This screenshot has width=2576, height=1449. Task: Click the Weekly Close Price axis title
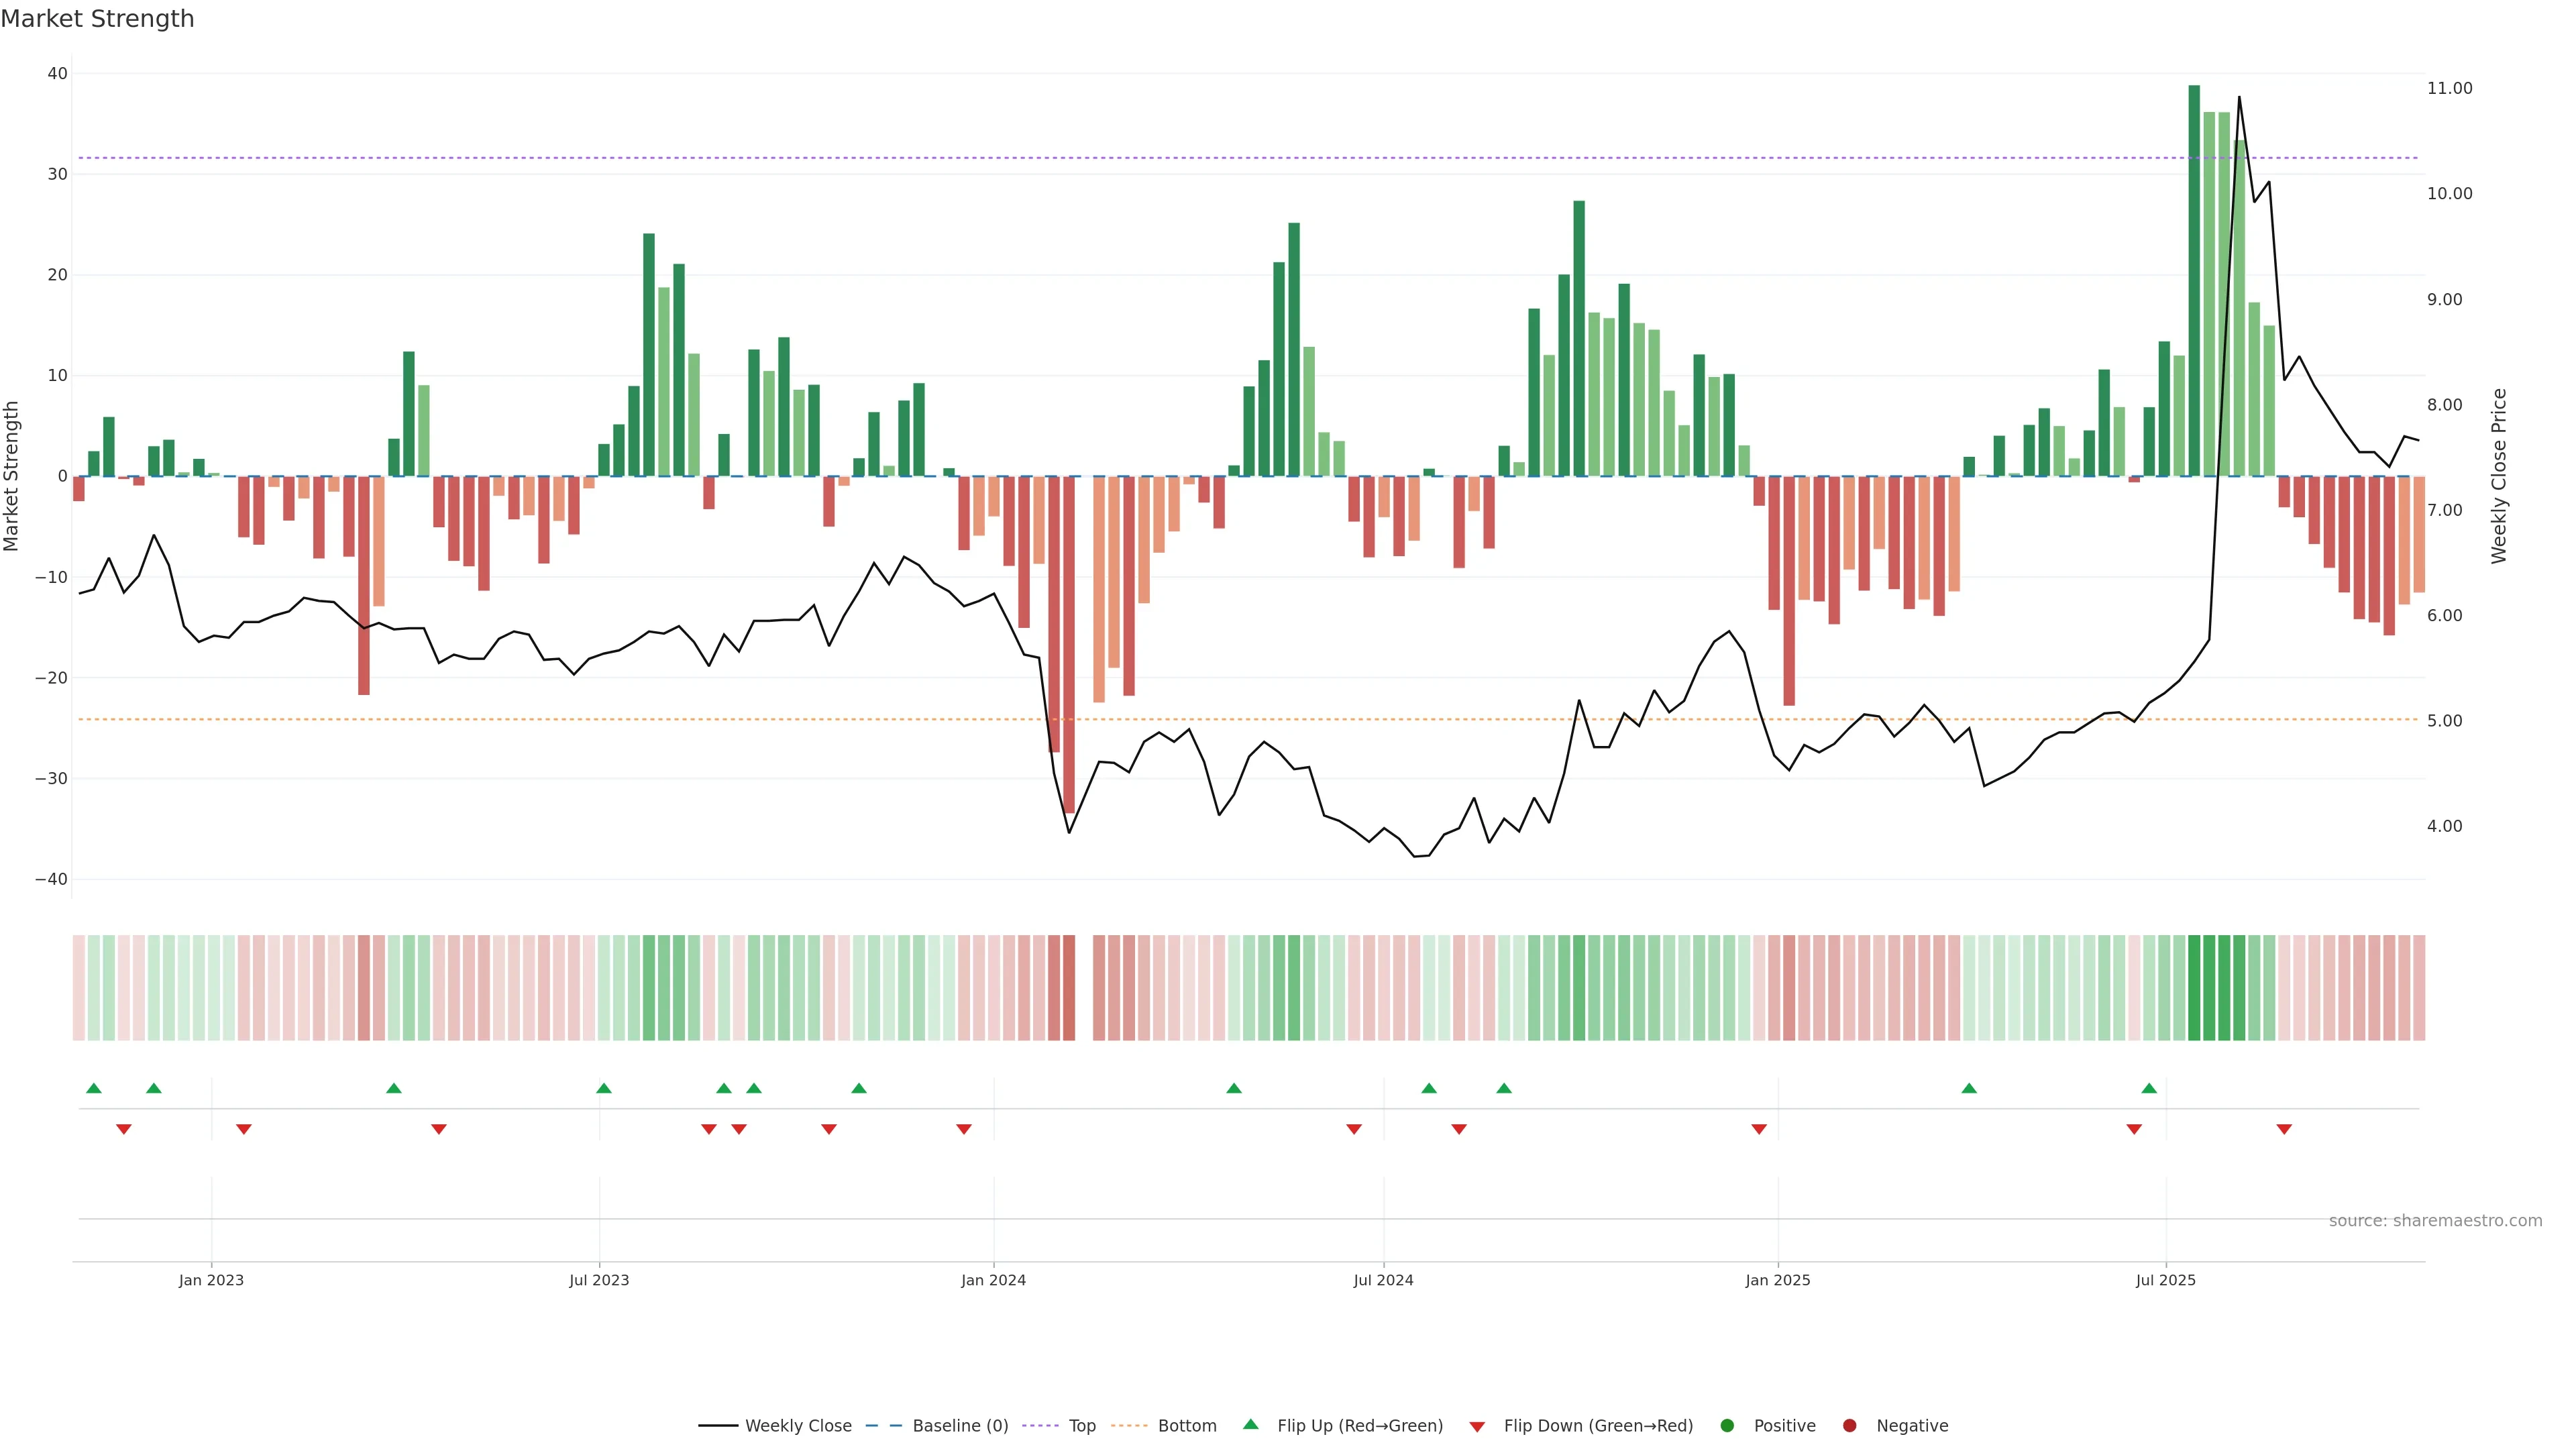2499,476
